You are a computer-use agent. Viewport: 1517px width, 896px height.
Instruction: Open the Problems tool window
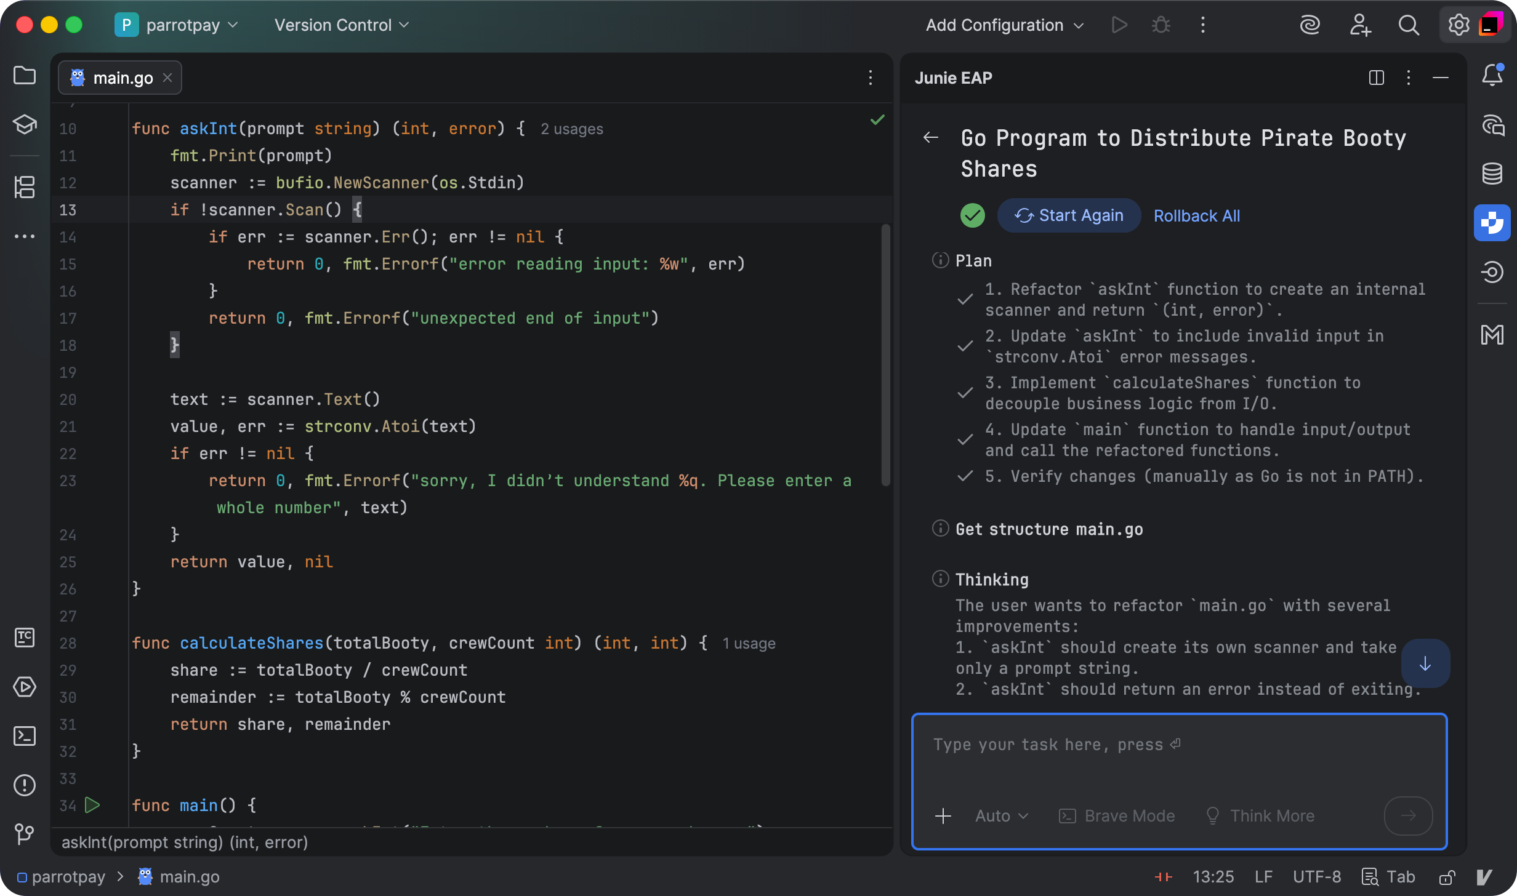point(25,785)
